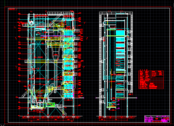Click the magenta title block in drawing corner

[x=157, y=119]
